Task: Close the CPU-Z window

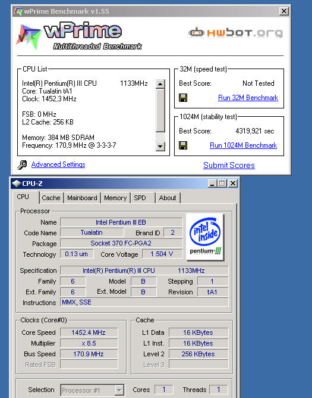Action: pyautogui.click(x=233, y=184)
